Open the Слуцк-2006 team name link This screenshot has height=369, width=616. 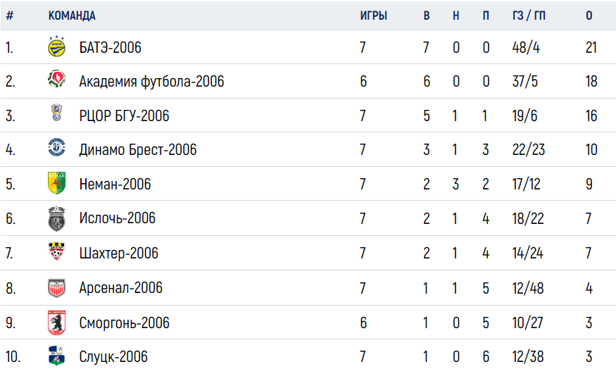pyautogui.click(x=113, y=357)
